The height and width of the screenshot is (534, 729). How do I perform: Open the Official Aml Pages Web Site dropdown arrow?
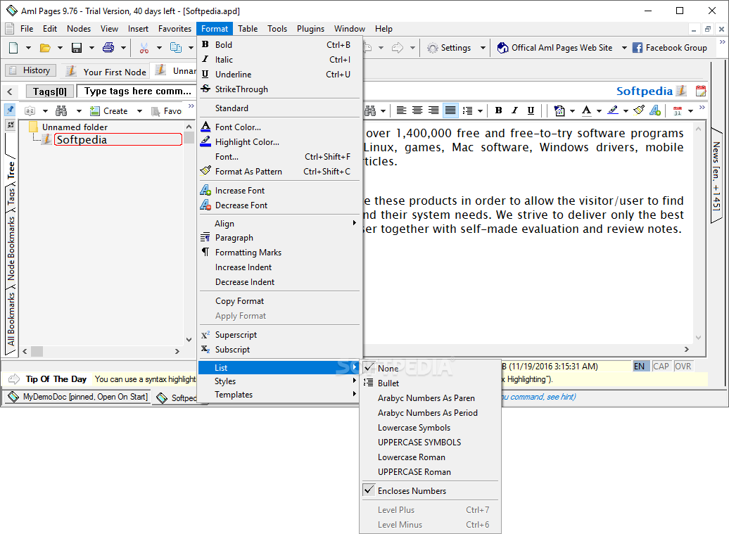(x=624, y=48)
